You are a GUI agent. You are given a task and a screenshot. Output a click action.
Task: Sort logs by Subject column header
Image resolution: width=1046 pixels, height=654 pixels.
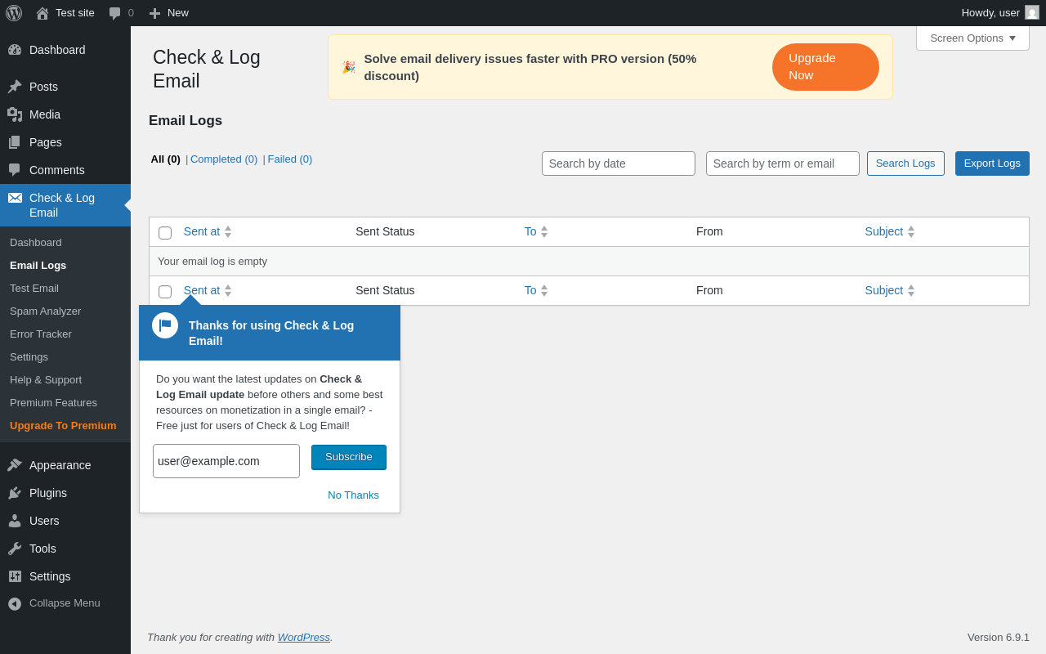(883, 231)
